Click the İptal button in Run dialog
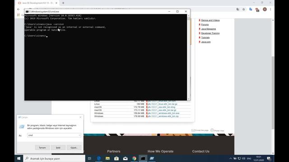 click(x=58, y=148)
